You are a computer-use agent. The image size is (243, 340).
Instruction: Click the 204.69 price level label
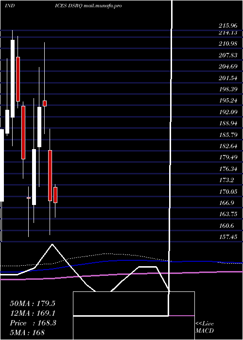pyautogui.click(x=228, y=67)
